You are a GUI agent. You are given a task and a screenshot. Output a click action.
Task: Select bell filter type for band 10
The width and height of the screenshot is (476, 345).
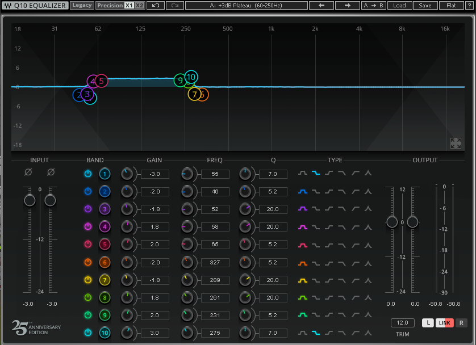tap(302, 333)
